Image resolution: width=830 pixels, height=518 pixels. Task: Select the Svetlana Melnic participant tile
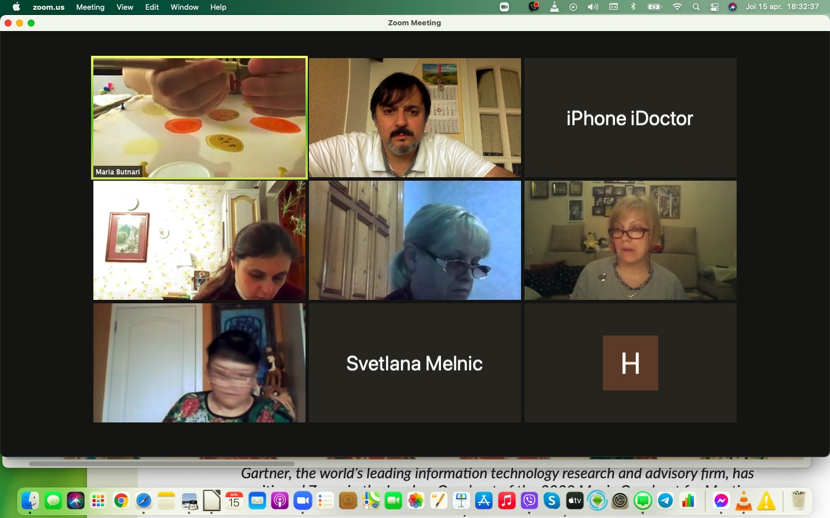pyautogui.click(x=414, y=363)
